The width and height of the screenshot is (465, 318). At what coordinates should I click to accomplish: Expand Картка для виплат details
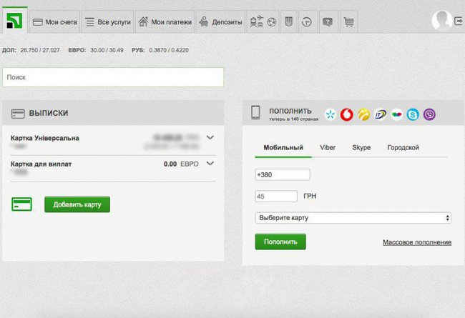210,164
